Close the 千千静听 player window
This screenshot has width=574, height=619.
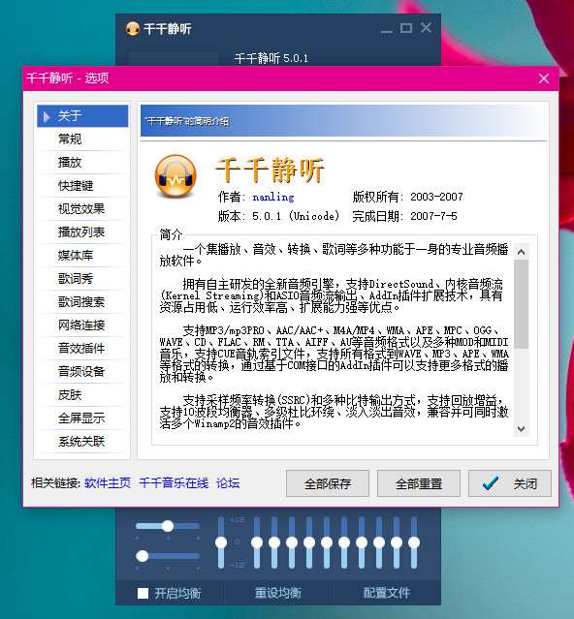tap(426, 28)
